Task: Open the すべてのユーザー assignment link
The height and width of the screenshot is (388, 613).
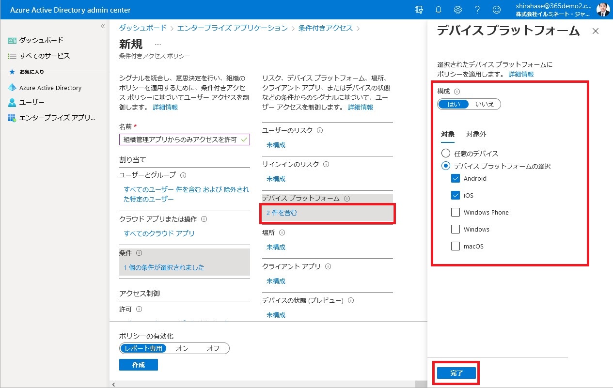Action: 187,194
